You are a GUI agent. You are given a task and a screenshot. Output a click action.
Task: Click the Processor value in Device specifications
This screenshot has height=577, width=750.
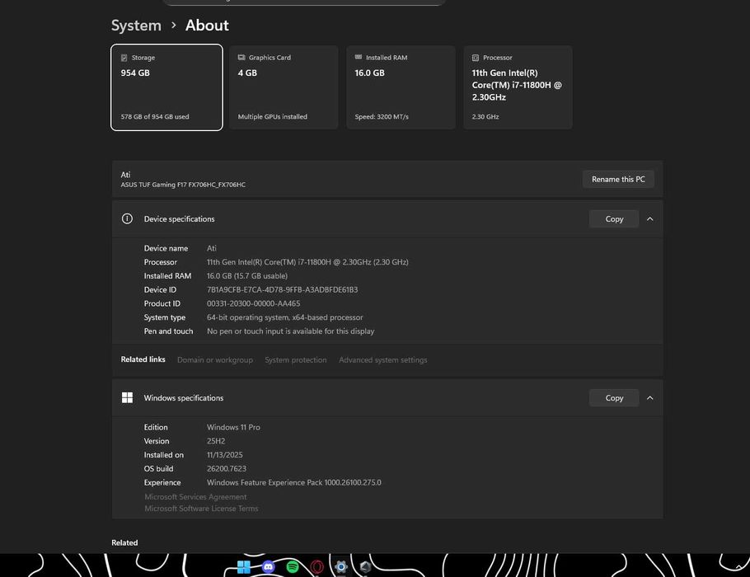click(x=307, y=261)
